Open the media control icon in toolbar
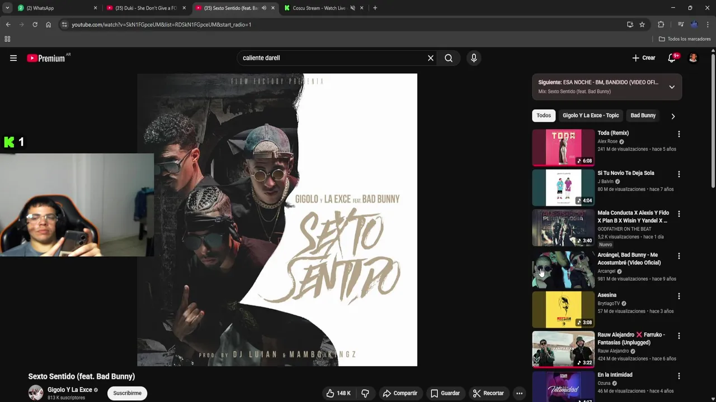Viewport: 716px width, 402px height. tap(680, 25)
